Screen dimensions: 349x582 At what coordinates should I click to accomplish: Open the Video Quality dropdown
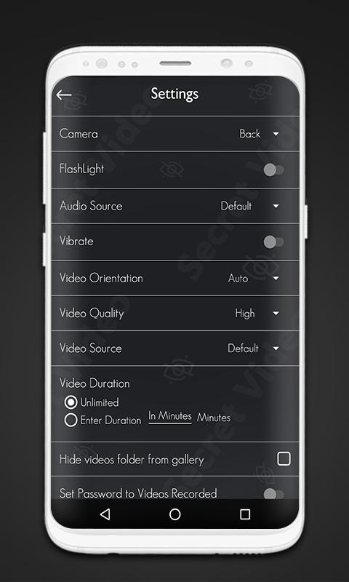coord(257,314)
